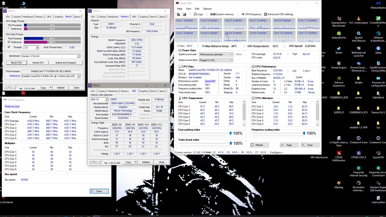Click the Apply button in Quick CPU
386x217 pixels.
tap(289, 145)
